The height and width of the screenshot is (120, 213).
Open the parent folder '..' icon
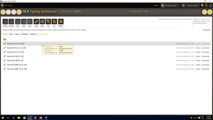click(5, 39)
